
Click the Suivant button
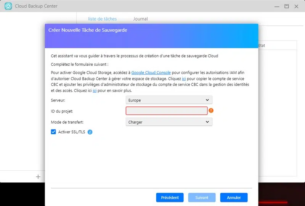pyautogui.click(x=202, y=198)
